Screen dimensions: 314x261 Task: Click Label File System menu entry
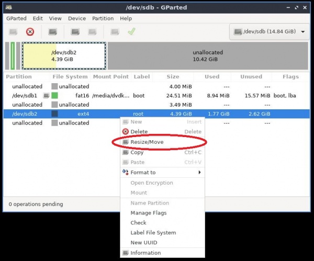153,233
